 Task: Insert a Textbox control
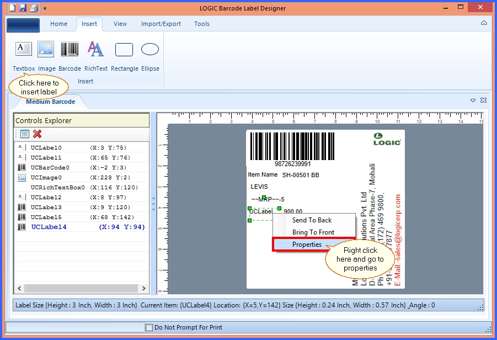pos(24,56)
